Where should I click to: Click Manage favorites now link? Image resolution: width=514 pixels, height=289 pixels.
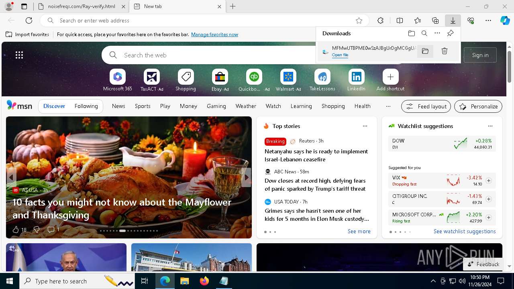[x=214, y=35]
